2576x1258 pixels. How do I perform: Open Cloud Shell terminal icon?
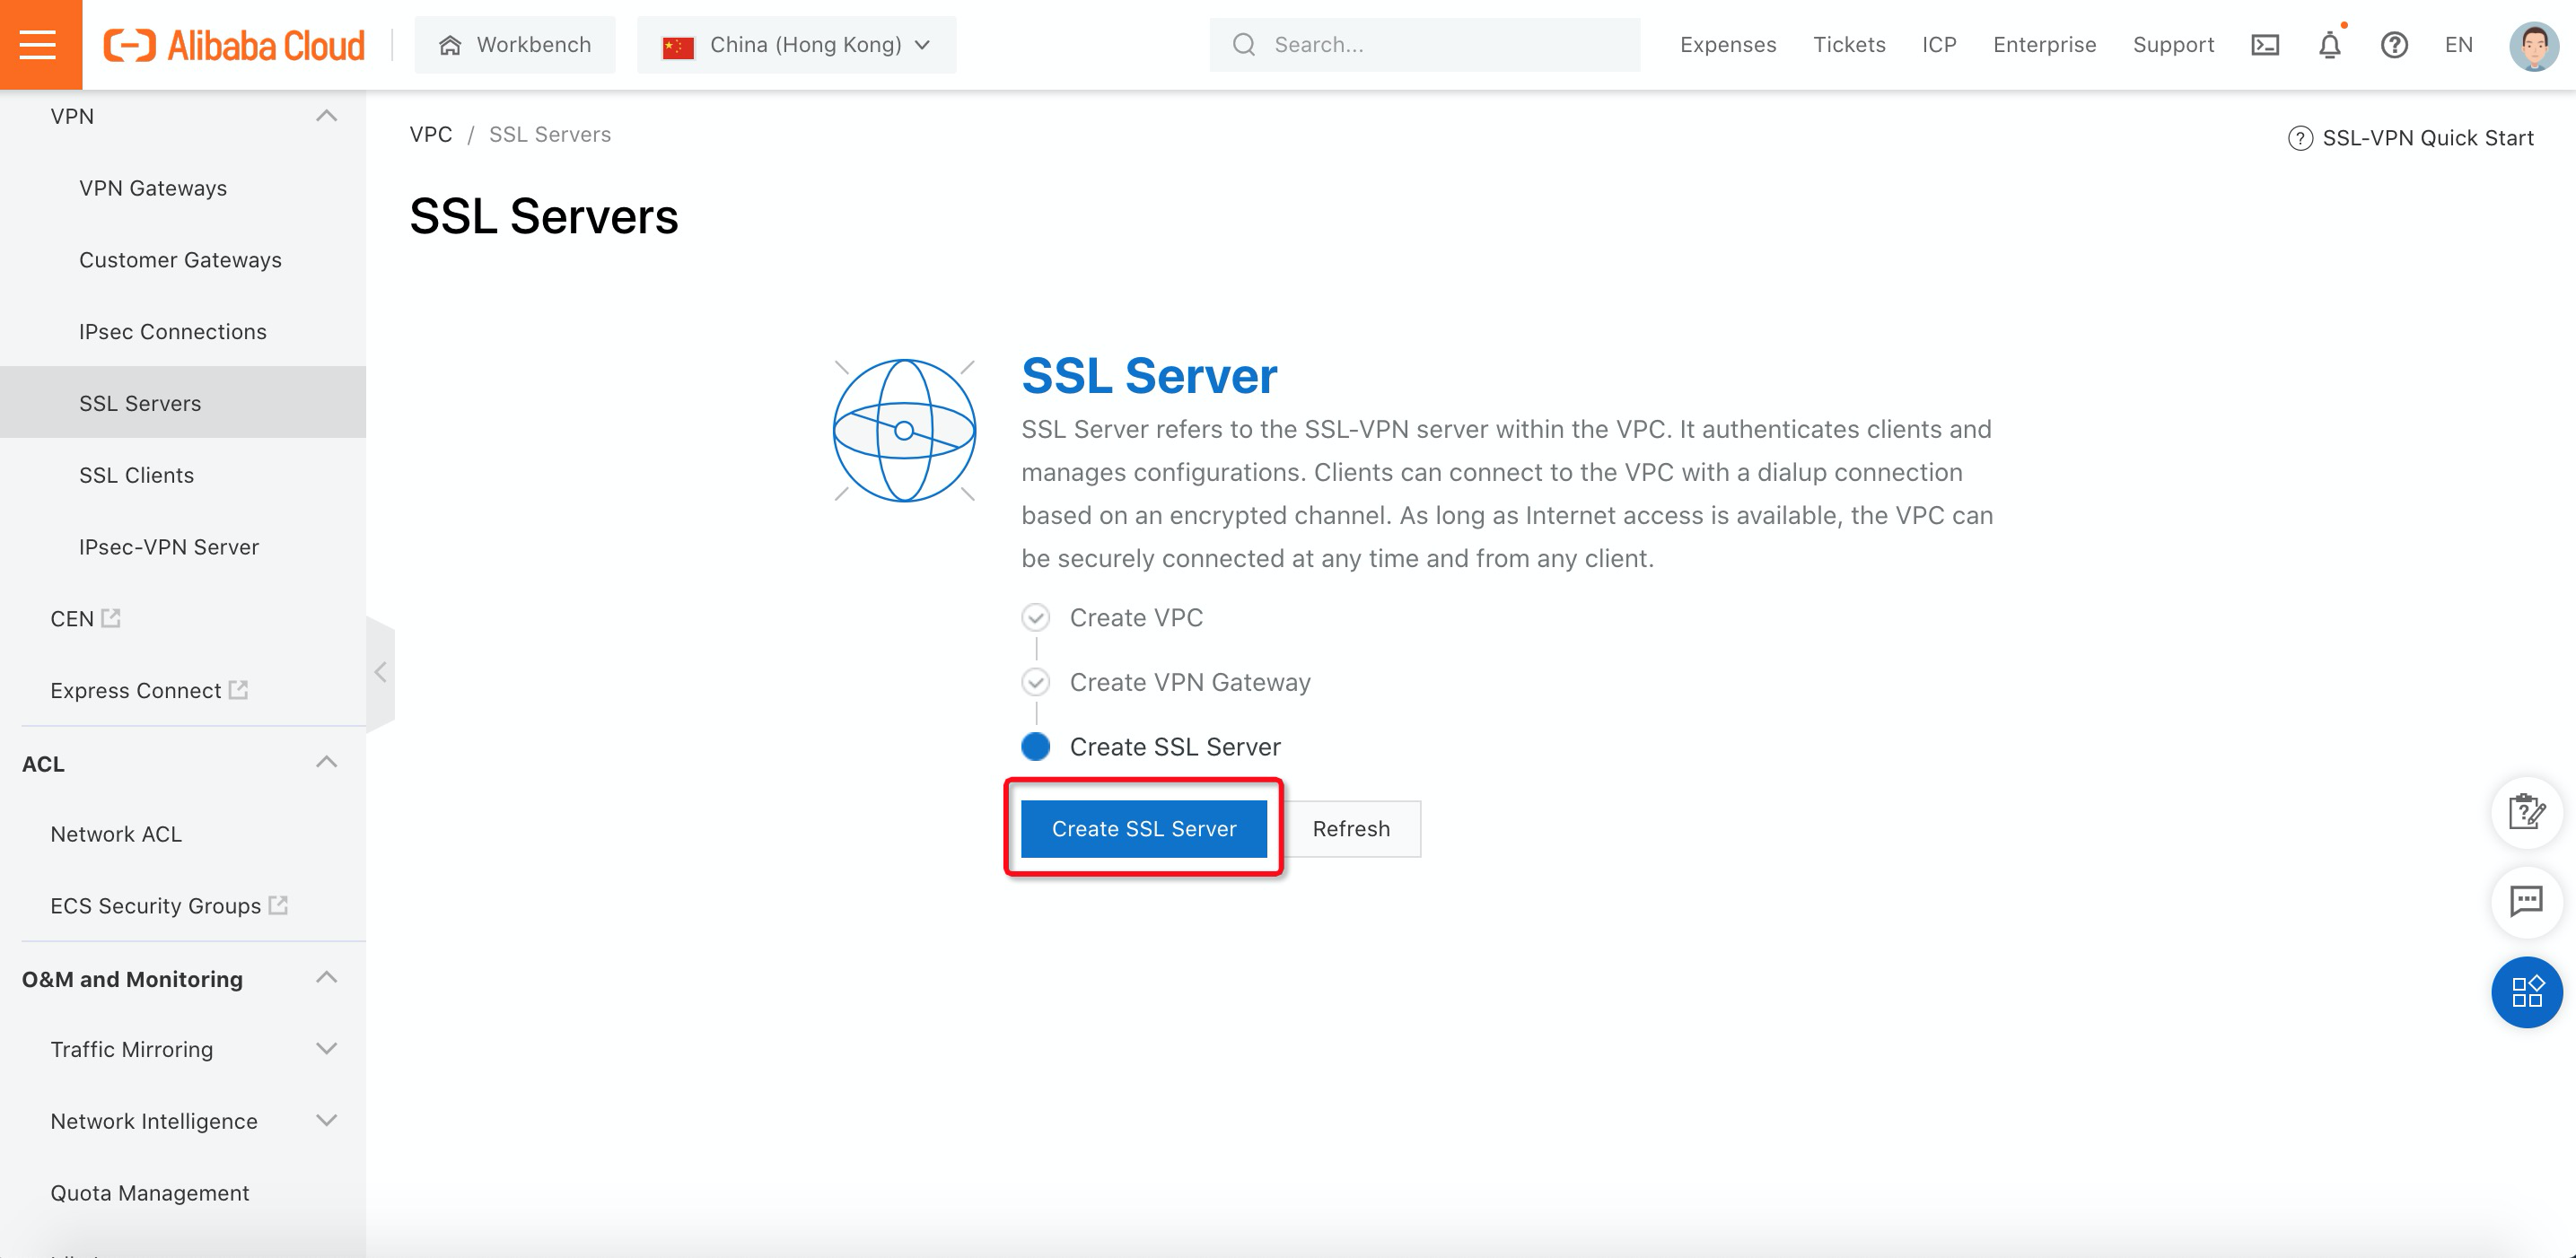[x=2264, y=45]
